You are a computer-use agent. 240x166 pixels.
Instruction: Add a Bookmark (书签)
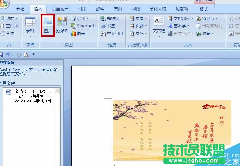point(108,26)
